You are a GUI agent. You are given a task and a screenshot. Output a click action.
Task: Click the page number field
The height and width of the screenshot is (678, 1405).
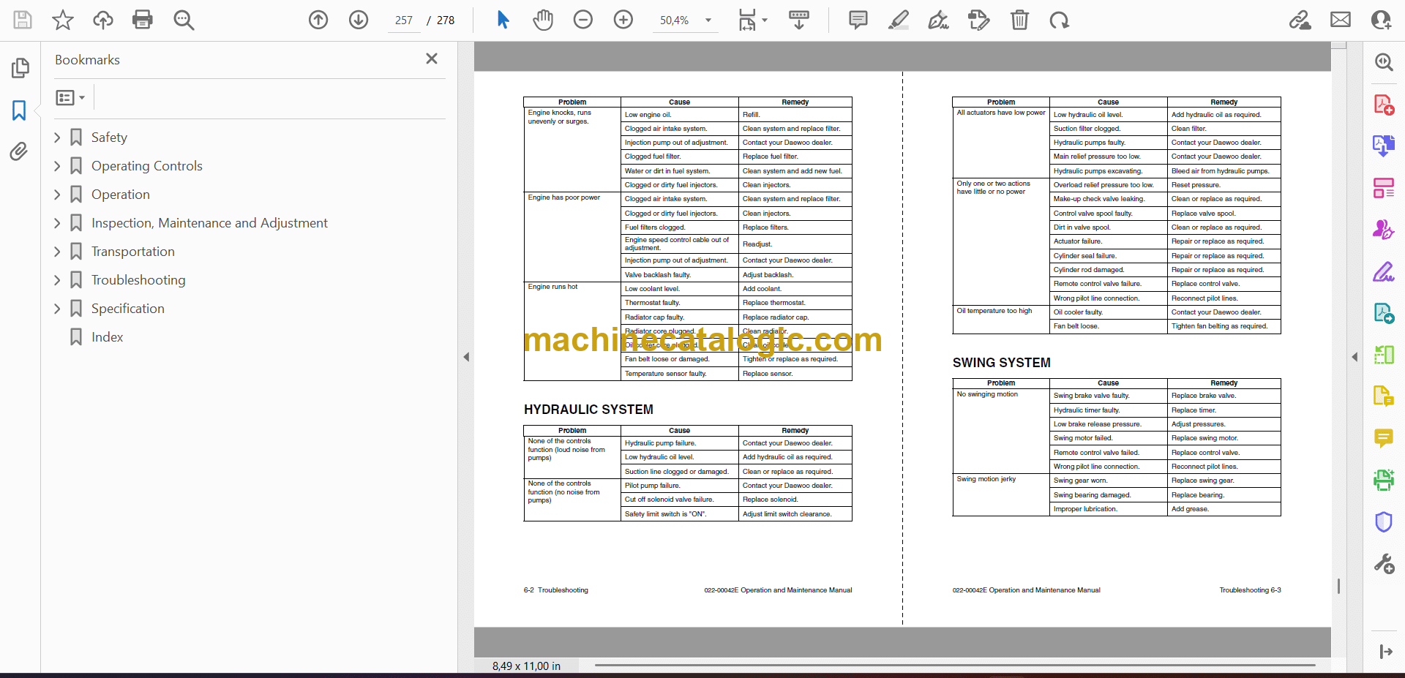point(404,20)
